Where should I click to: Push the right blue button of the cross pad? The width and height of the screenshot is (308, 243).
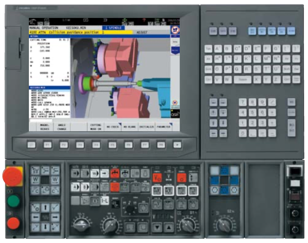234,180
